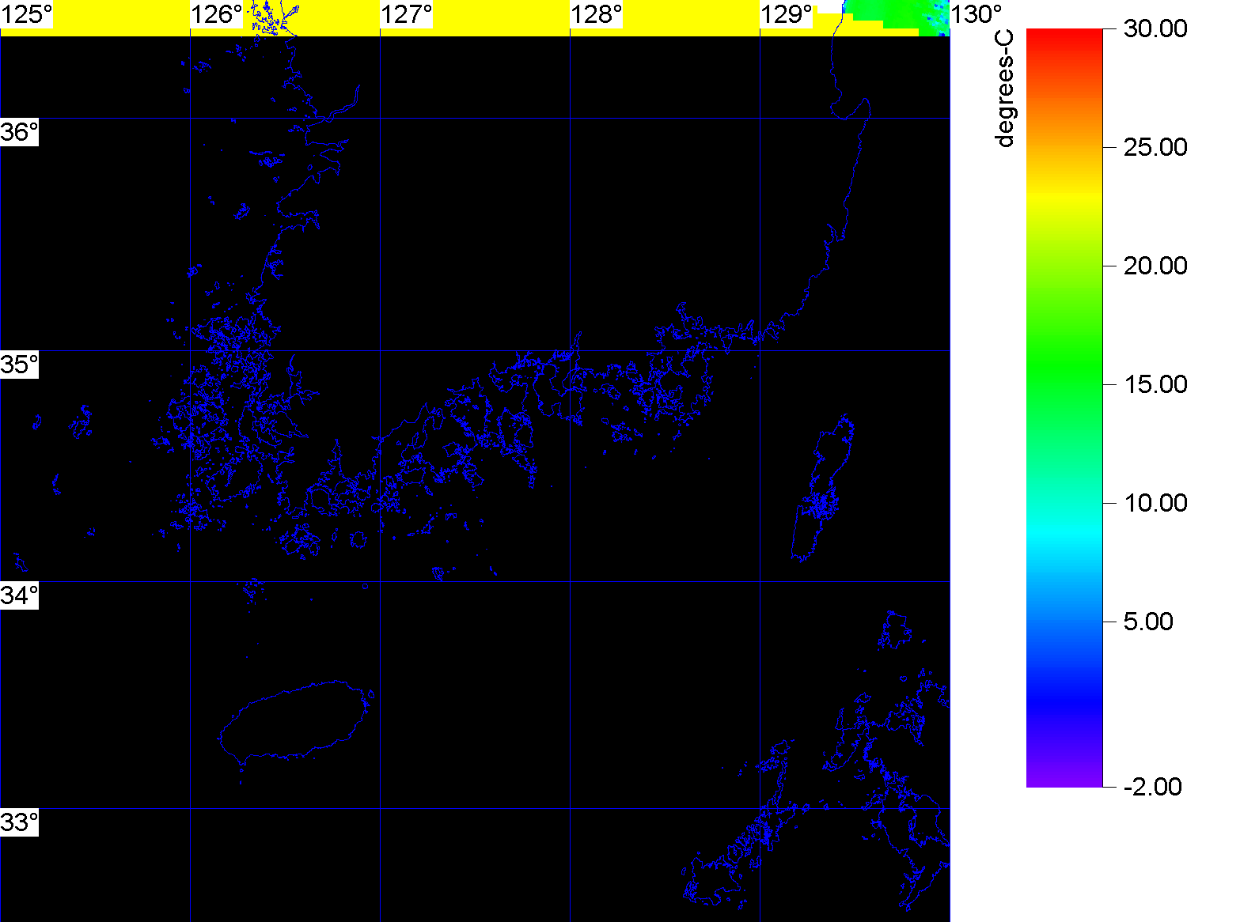Image resolution: width=1259 pixels, height=922 pixels.
Task: Click the 10.00 colorbar value
Action: pyautogui.click(x=1155, y=503)
